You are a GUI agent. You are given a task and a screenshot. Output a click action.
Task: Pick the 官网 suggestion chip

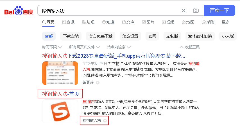tap(152, 36)
